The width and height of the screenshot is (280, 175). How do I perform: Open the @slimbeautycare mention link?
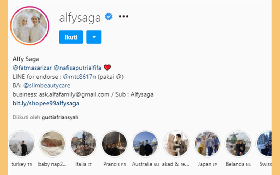(x=47, y=85)
